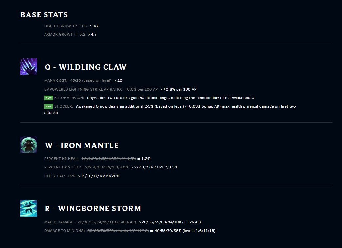Click the Health Growth label
Screen dimensions: 342x248
click(60, 26)
